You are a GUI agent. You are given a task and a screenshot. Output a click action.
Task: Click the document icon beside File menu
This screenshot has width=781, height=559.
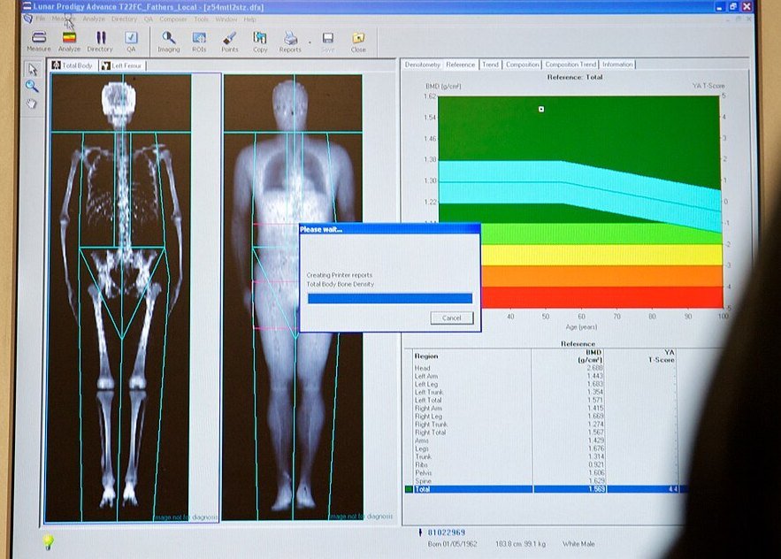(28, 19)
